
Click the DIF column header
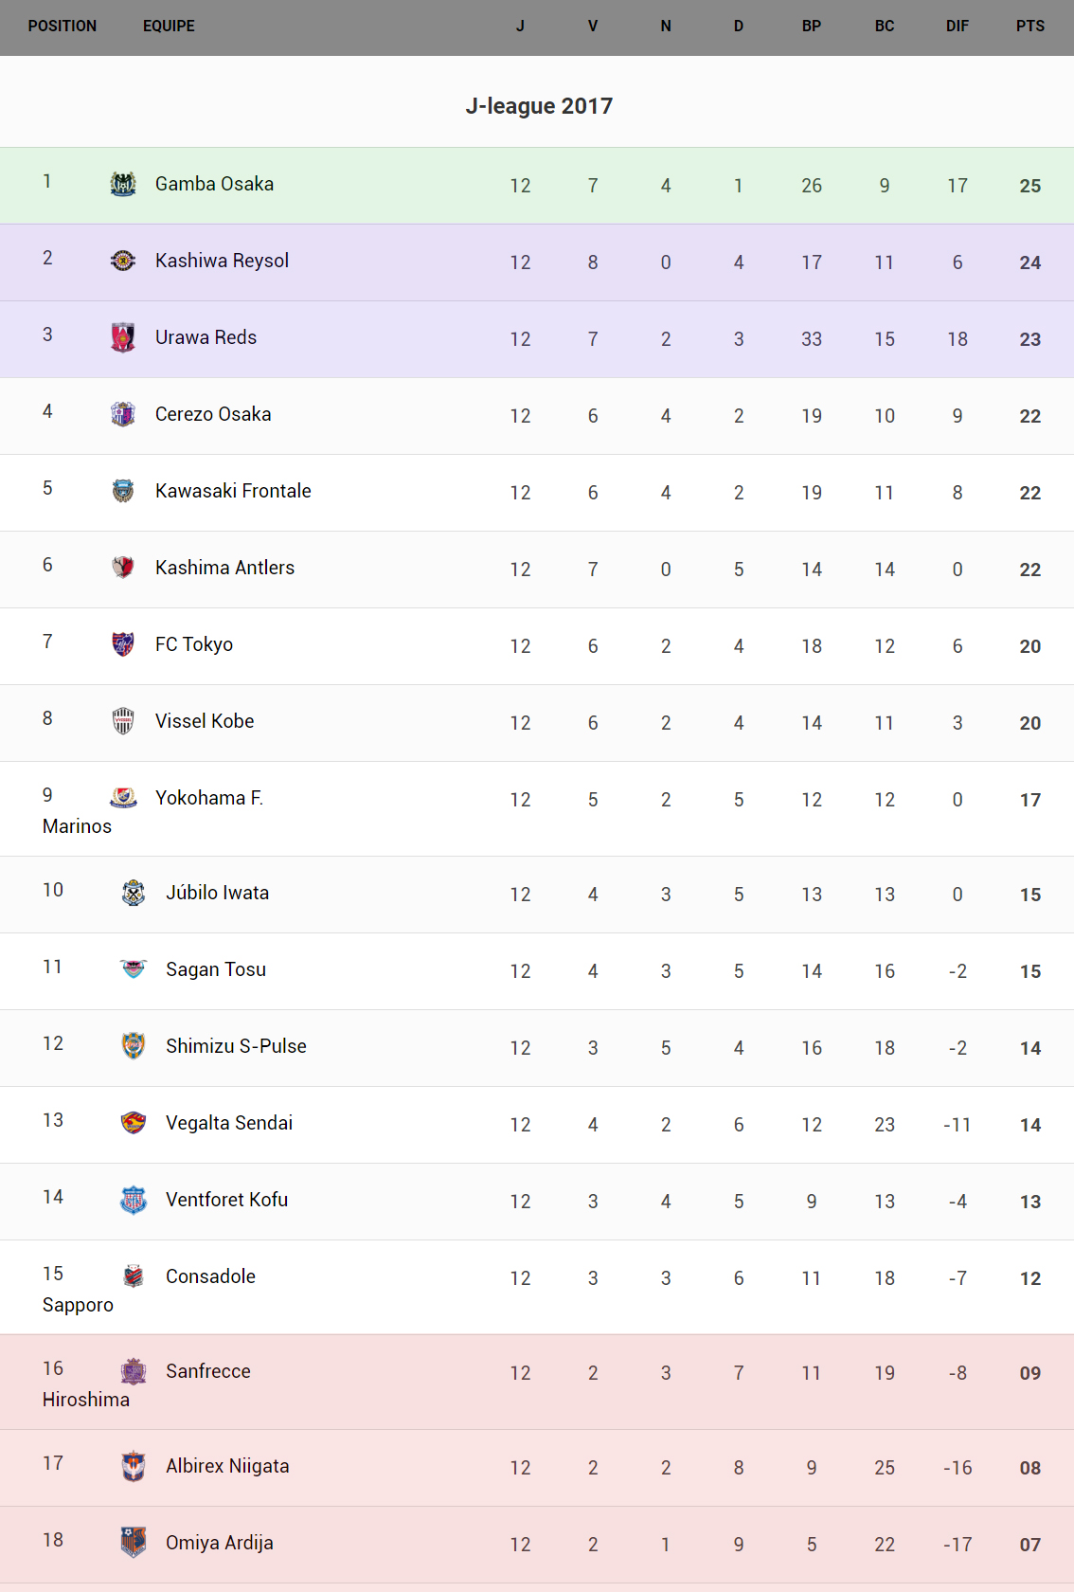tap(958, 27)
